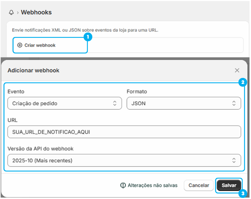This screenshot has height=199, width=251.
Task: Click the plus circle icon beside Criar webhook
Action: pyautogui.click(x=20, y=45)
